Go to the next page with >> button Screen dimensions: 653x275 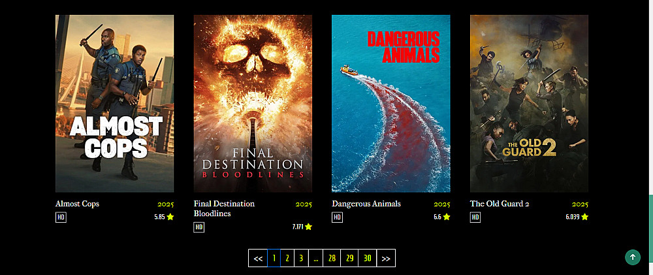coord(386,258)
